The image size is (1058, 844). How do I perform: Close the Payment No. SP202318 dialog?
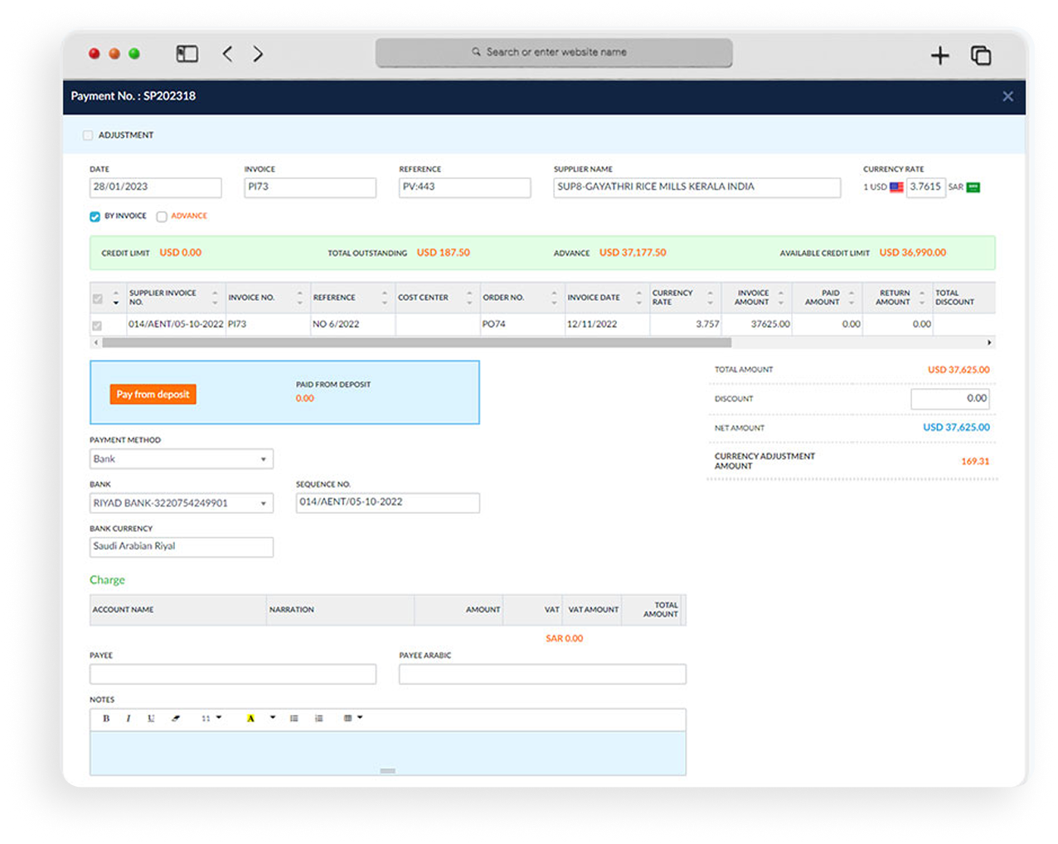[x=1007, y=96]
